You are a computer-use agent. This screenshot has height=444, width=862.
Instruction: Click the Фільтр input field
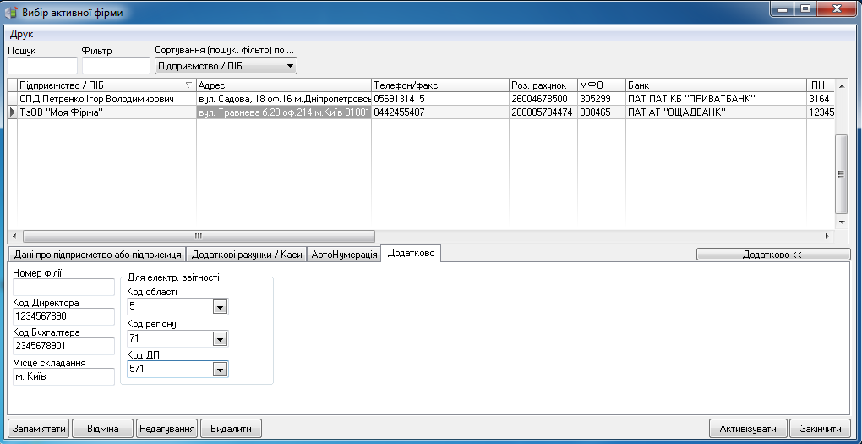pos(116,66)
